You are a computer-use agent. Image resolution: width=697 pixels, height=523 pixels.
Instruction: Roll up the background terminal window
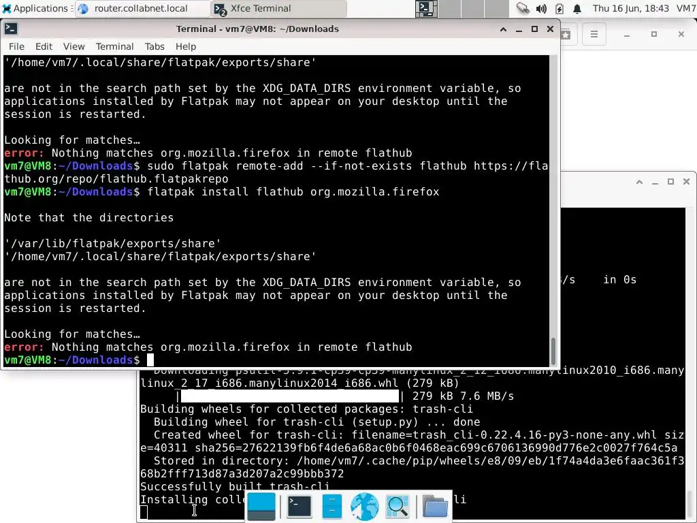pos(639,182)
